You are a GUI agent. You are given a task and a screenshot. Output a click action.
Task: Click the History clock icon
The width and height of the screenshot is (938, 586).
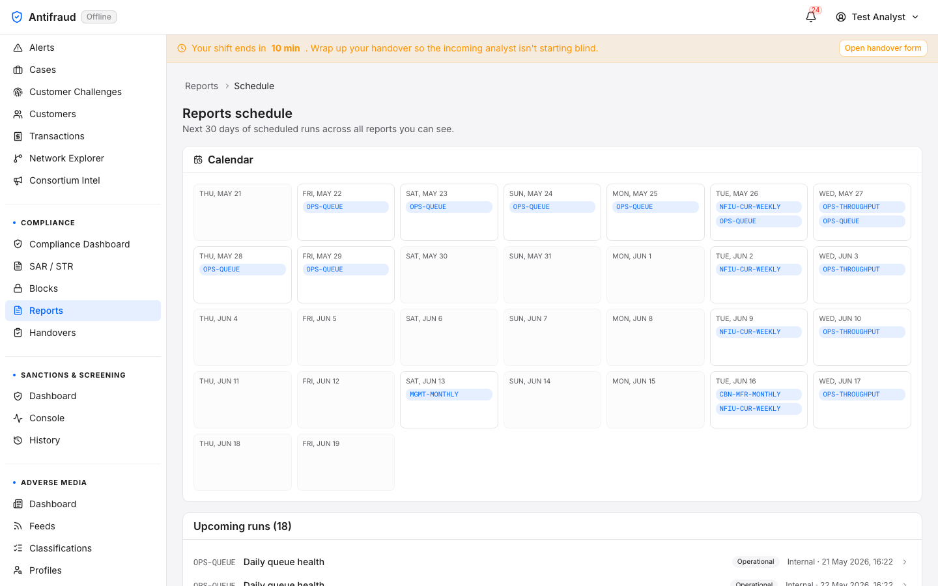18,440
